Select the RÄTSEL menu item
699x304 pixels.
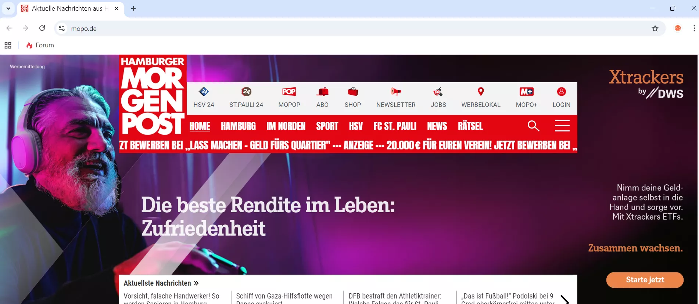tap(470, 126)
